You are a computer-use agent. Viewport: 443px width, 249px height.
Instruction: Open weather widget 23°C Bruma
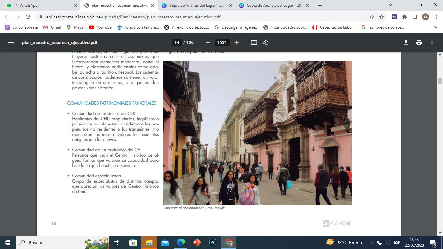tap(344, 243)
